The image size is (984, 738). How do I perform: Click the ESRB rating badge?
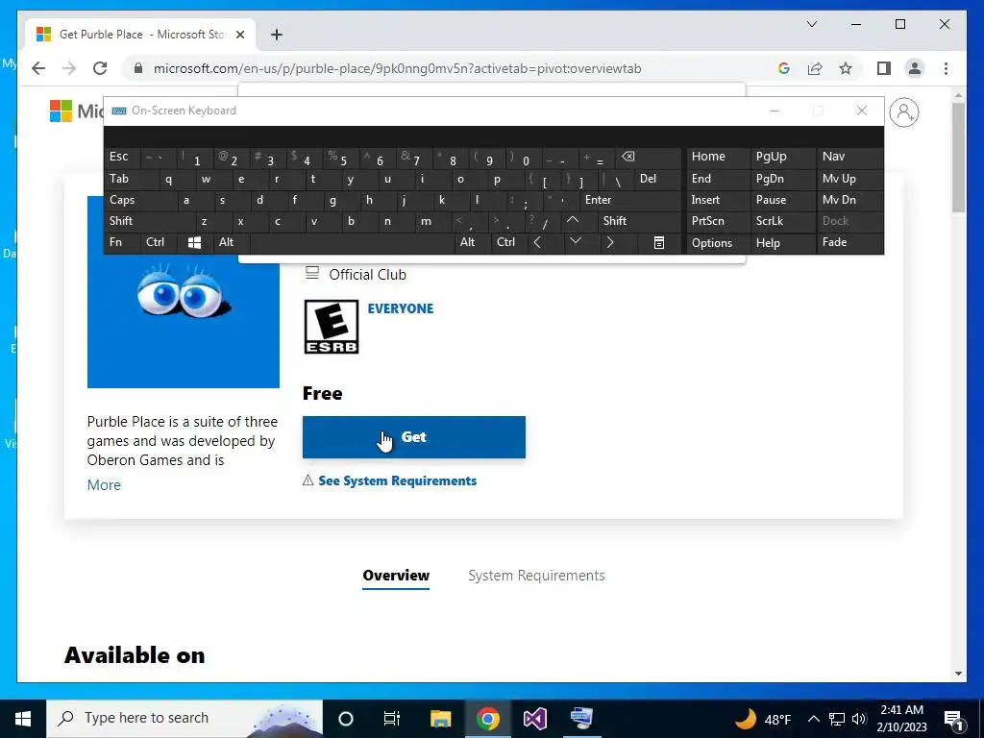[331, 327]
